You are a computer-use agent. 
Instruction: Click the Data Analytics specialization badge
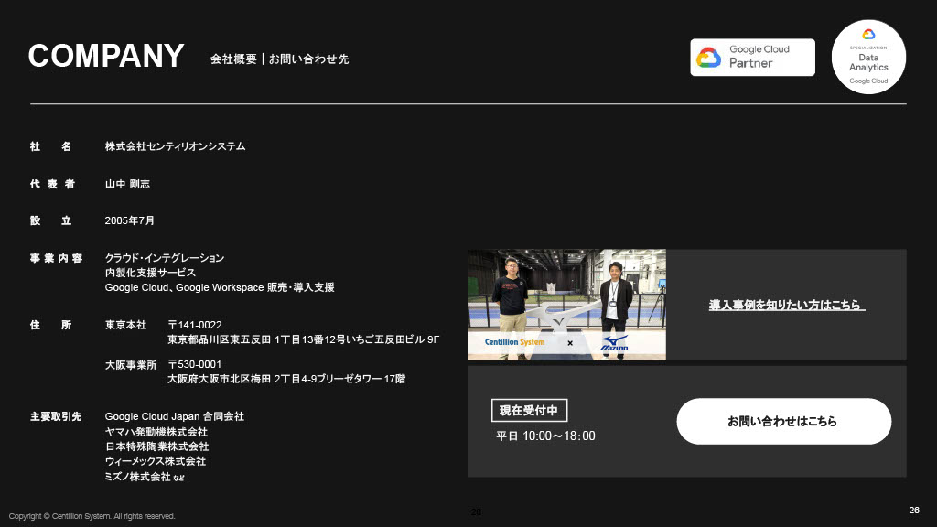[x=867, y=57]
